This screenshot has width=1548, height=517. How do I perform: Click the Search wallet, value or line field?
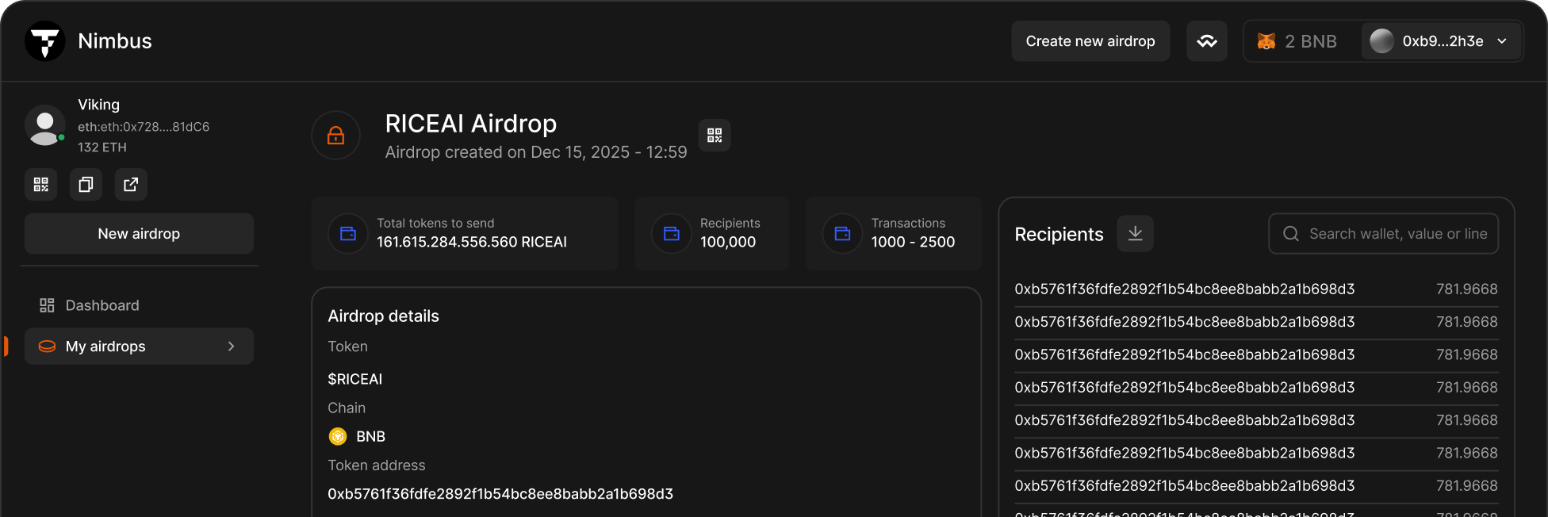(x=1383, y=234)
